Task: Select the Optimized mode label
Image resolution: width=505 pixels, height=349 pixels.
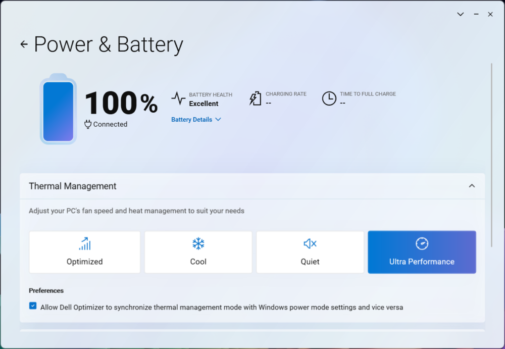Action: coord(84,262)
